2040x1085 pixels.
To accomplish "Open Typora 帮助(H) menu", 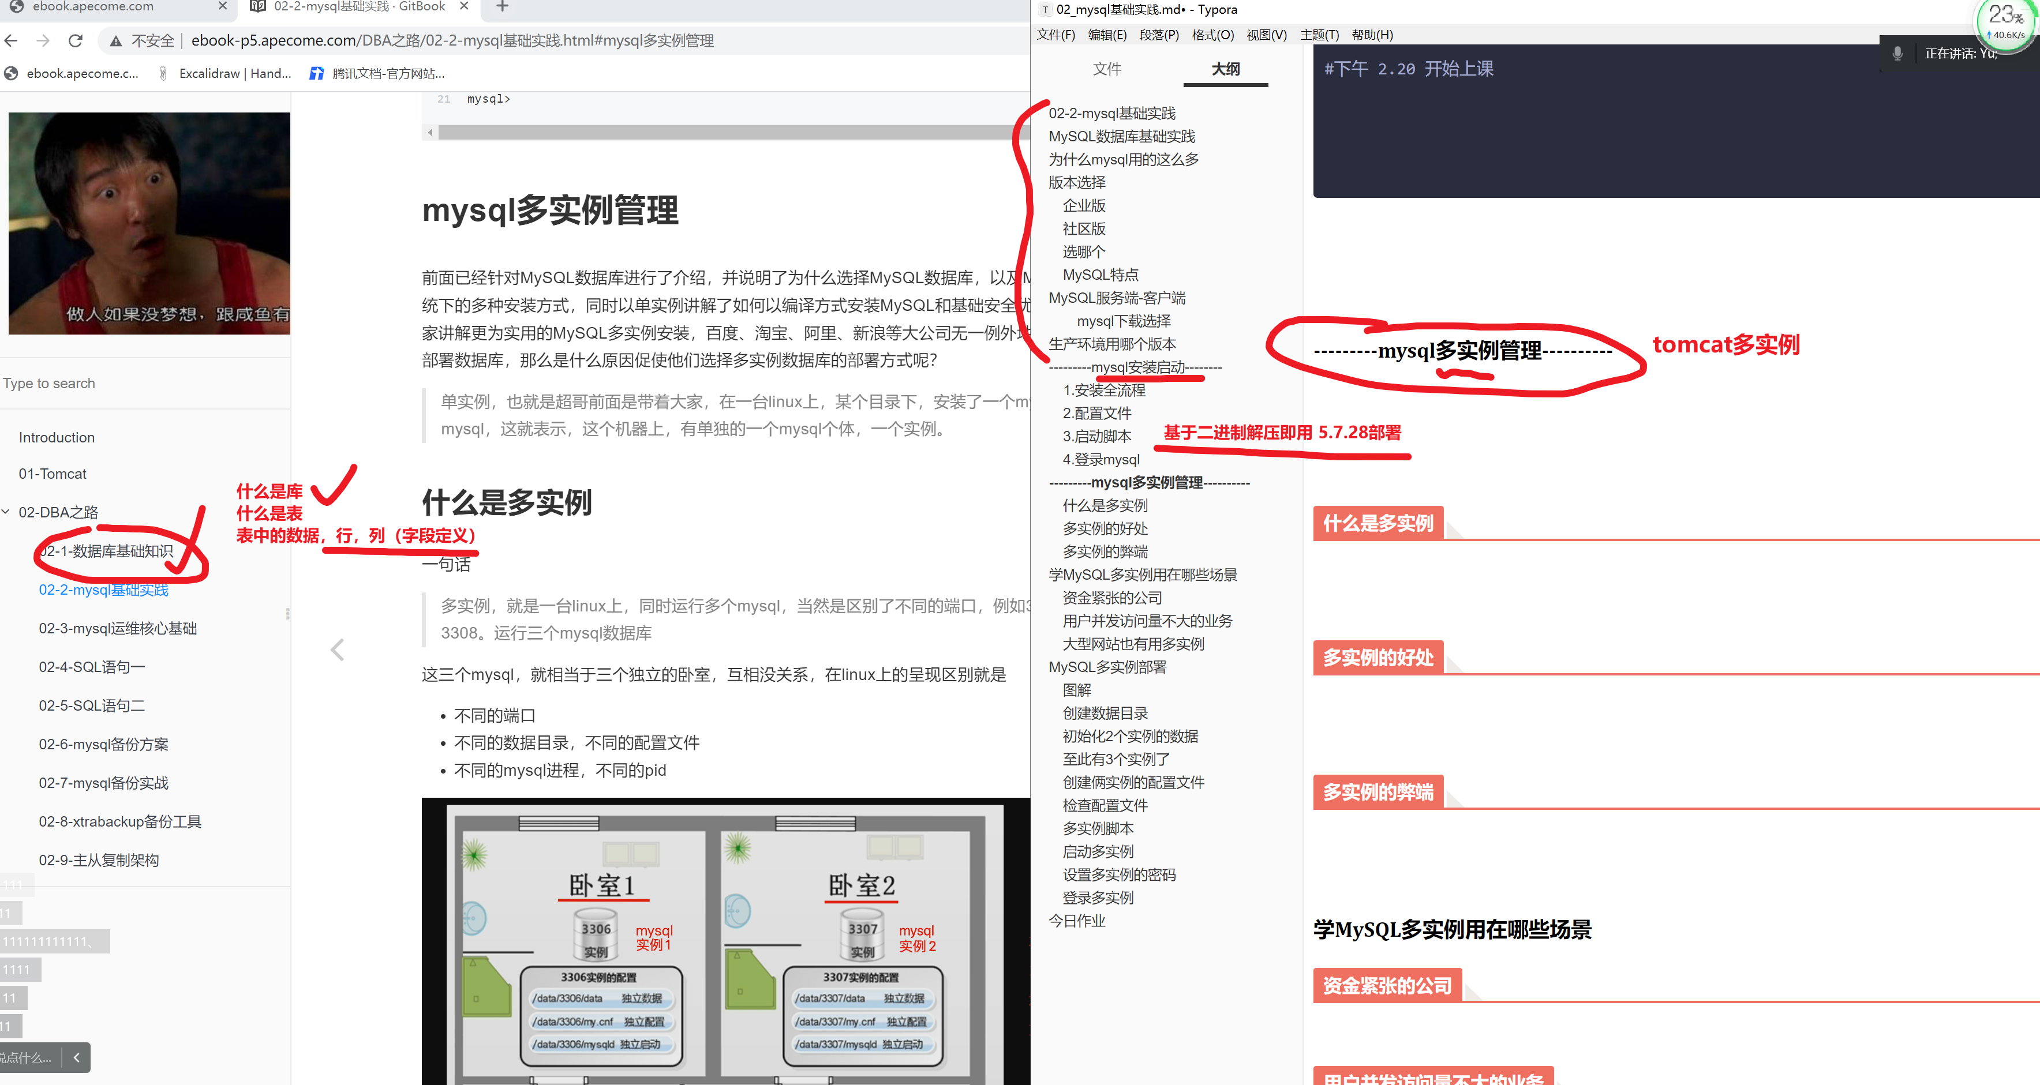I will [1372, 35].
